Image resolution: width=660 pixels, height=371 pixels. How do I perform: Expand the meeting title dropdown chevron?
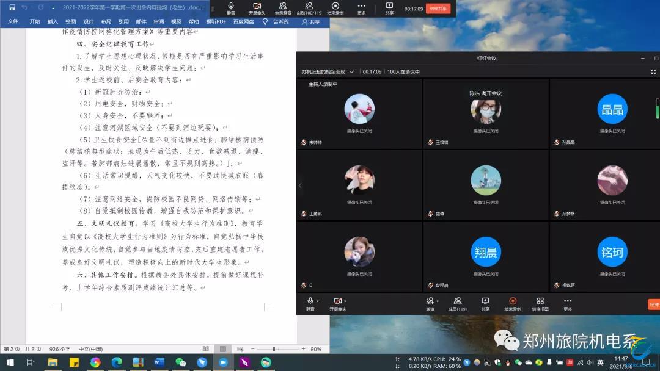pyautogui.click(x=351, y=72)
